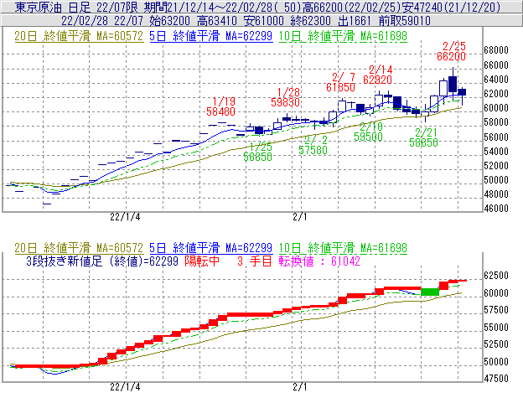Select the 2/14 62920 high label

(x=377, y=75)
